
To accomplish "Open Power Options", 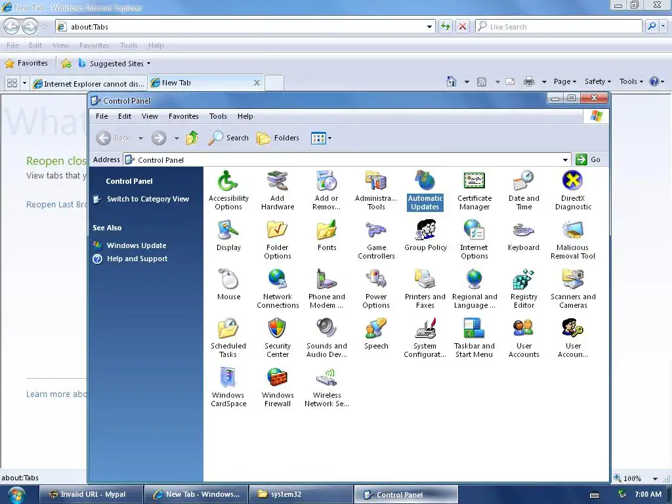I will coord(376,289).
